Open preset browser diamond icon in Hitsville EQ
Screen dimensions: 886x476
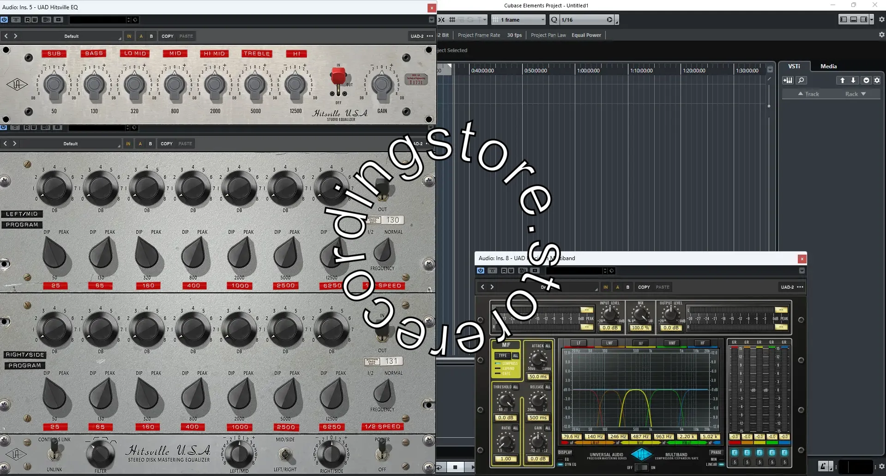pyautogui.click(x=135, y=20)
